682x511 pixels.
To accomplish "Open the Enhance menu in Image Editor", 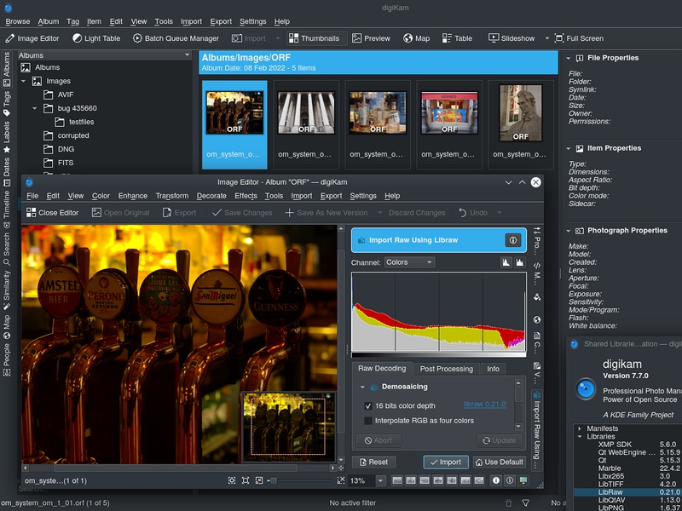I will tap(134, 195).
